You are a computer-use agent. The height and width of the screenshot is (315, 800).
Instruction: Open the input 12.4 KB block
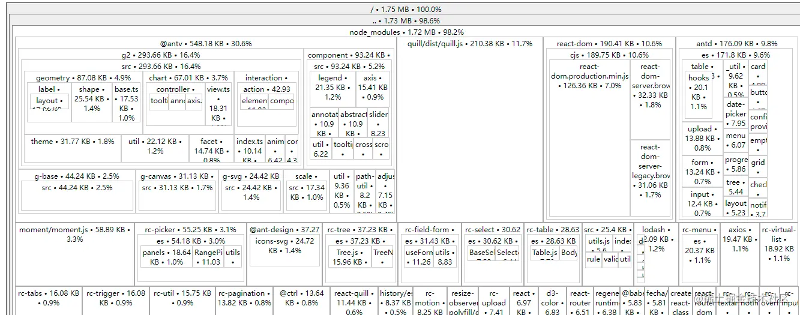[x=702, y=204]
